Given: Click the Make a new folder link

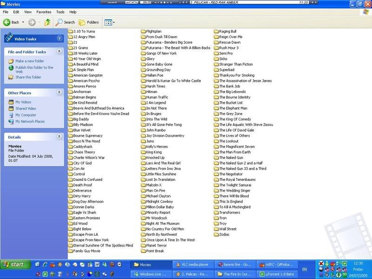Looking at the screenshot, I should coord(30,61).
